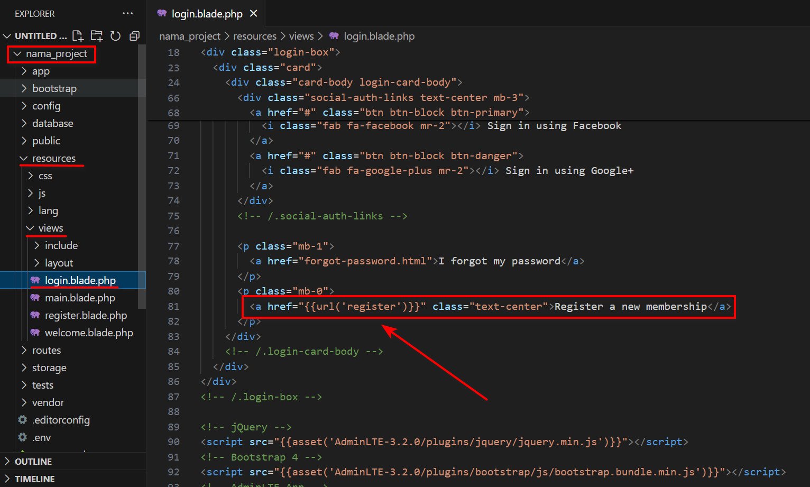This screenshot has height=487, width=810.
Task: Expand the tests folder
Action: point(24,385)
